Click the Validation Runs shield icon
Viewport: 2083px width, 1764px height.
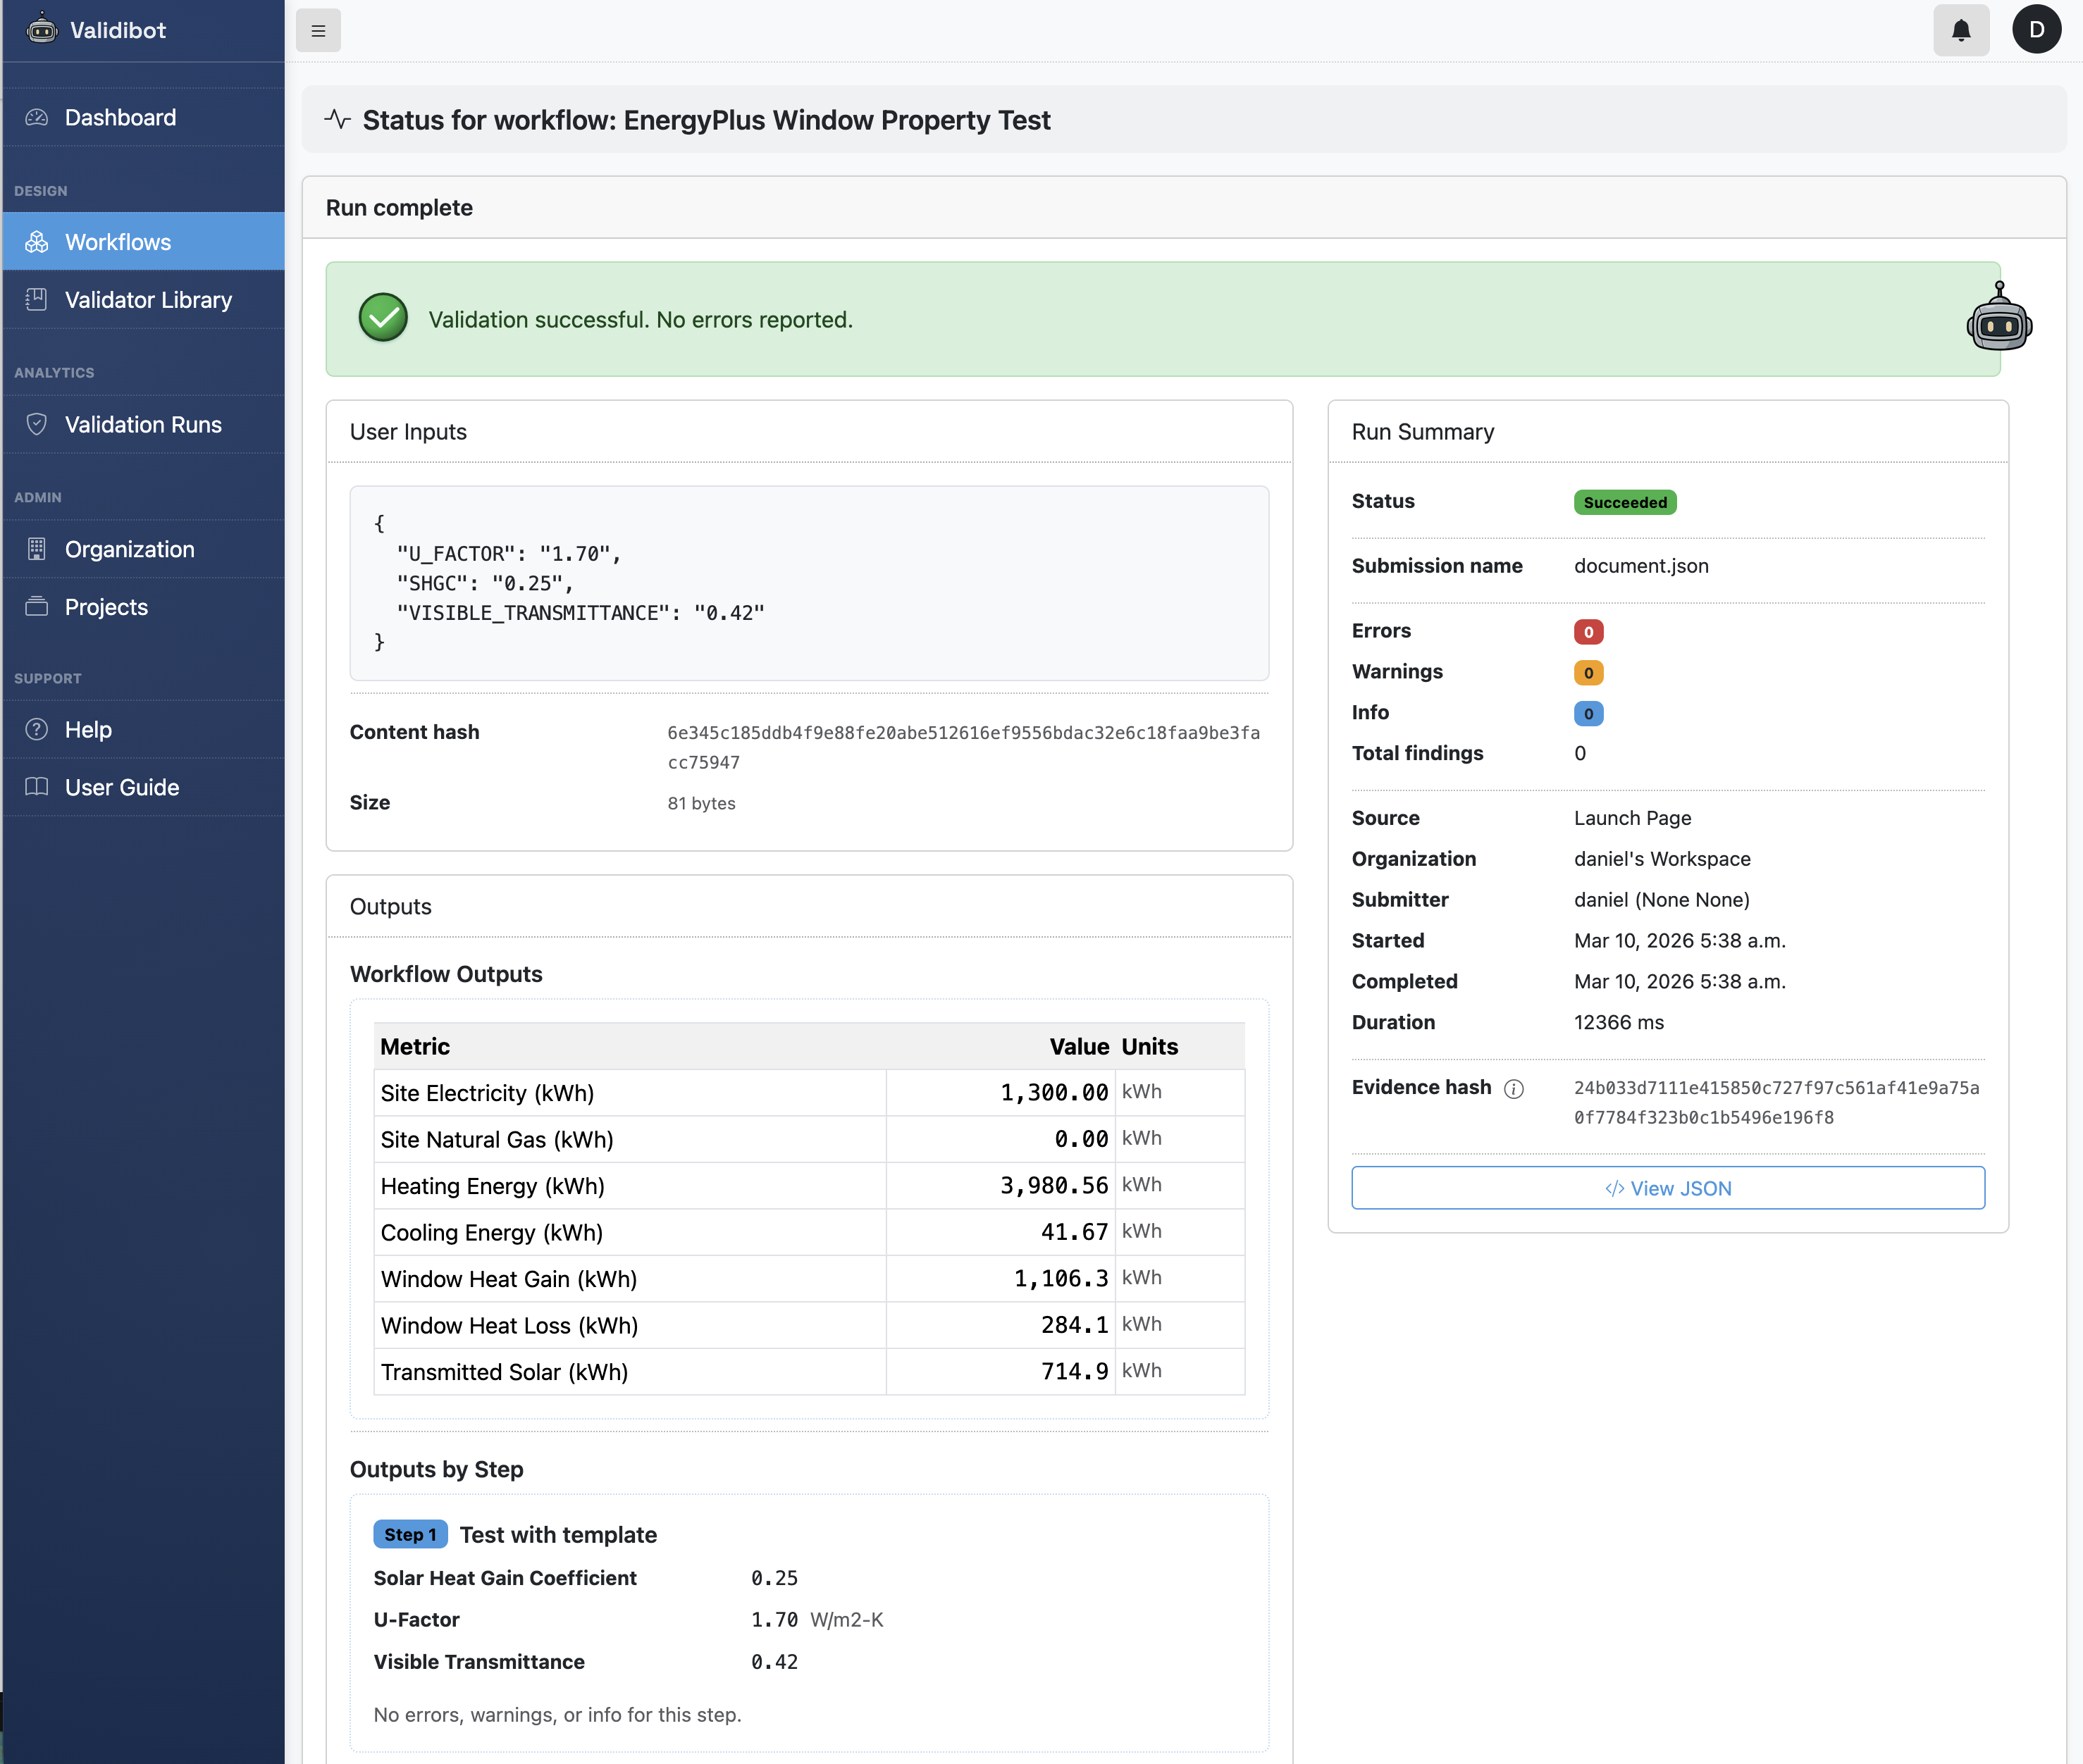coord(37,424)
